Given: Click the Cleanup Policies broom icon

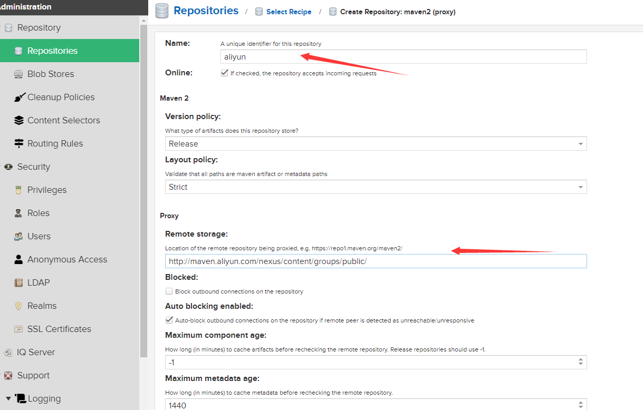Looking at the screenshot, I should (20, 97).
